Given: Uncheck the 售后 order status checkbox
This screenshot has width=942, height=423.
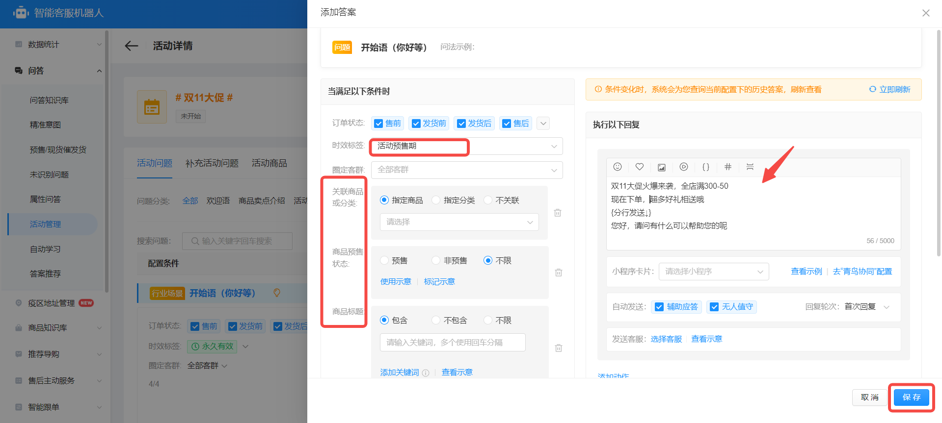Looking at the screenshot, I should tap(507, 124).
